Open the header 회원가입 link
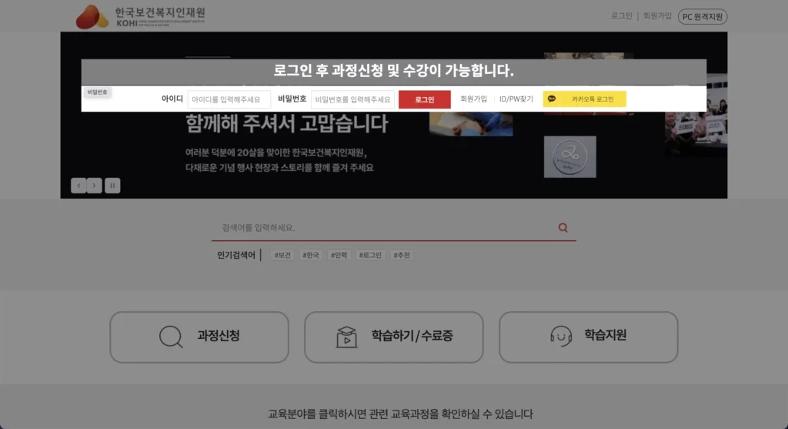The width and height of the screenshot is (788, 429). pos(657,16)
